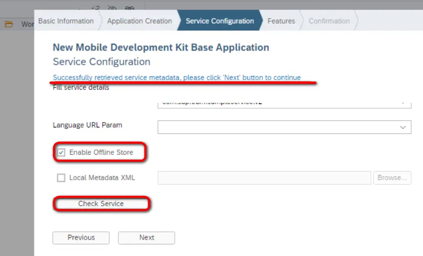
Task: Click the Check Service button
Action: pos(101,204)
